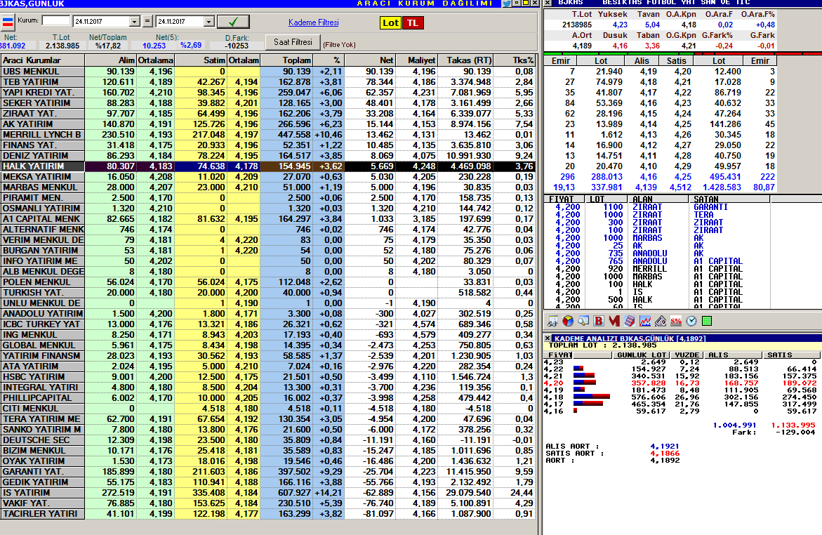Click the Twitter bird icon in the title bar
The image size is (822, 535).
tap(507, 3)
